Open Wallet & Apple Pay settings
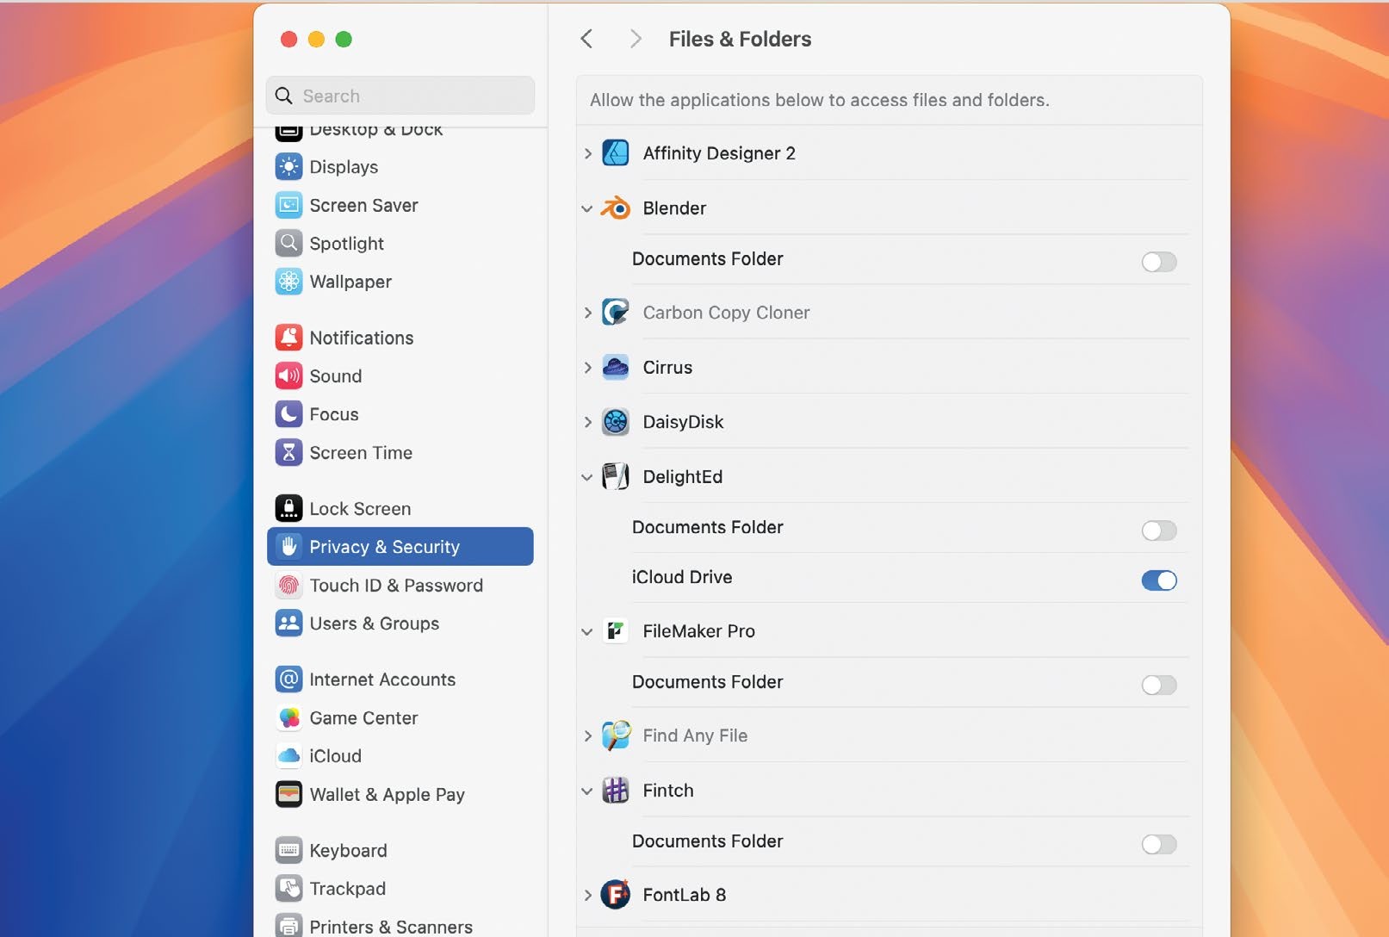Image resolution: width=1389 pixels, height=937 pixels. click(x=387, y=794)
